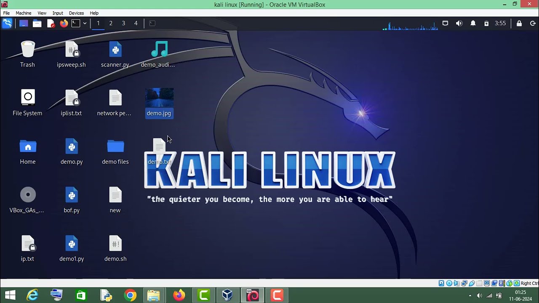Select the demo.py python file icon
The width and height of the screenshot is (539, 303).
[72, 151]
